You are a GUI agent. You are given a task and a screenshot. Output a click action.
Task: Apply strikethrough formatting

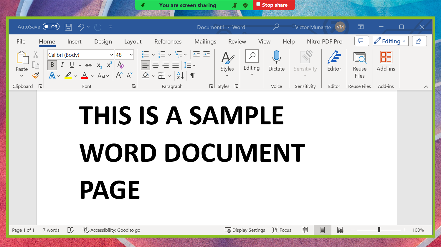coord(89,65)
